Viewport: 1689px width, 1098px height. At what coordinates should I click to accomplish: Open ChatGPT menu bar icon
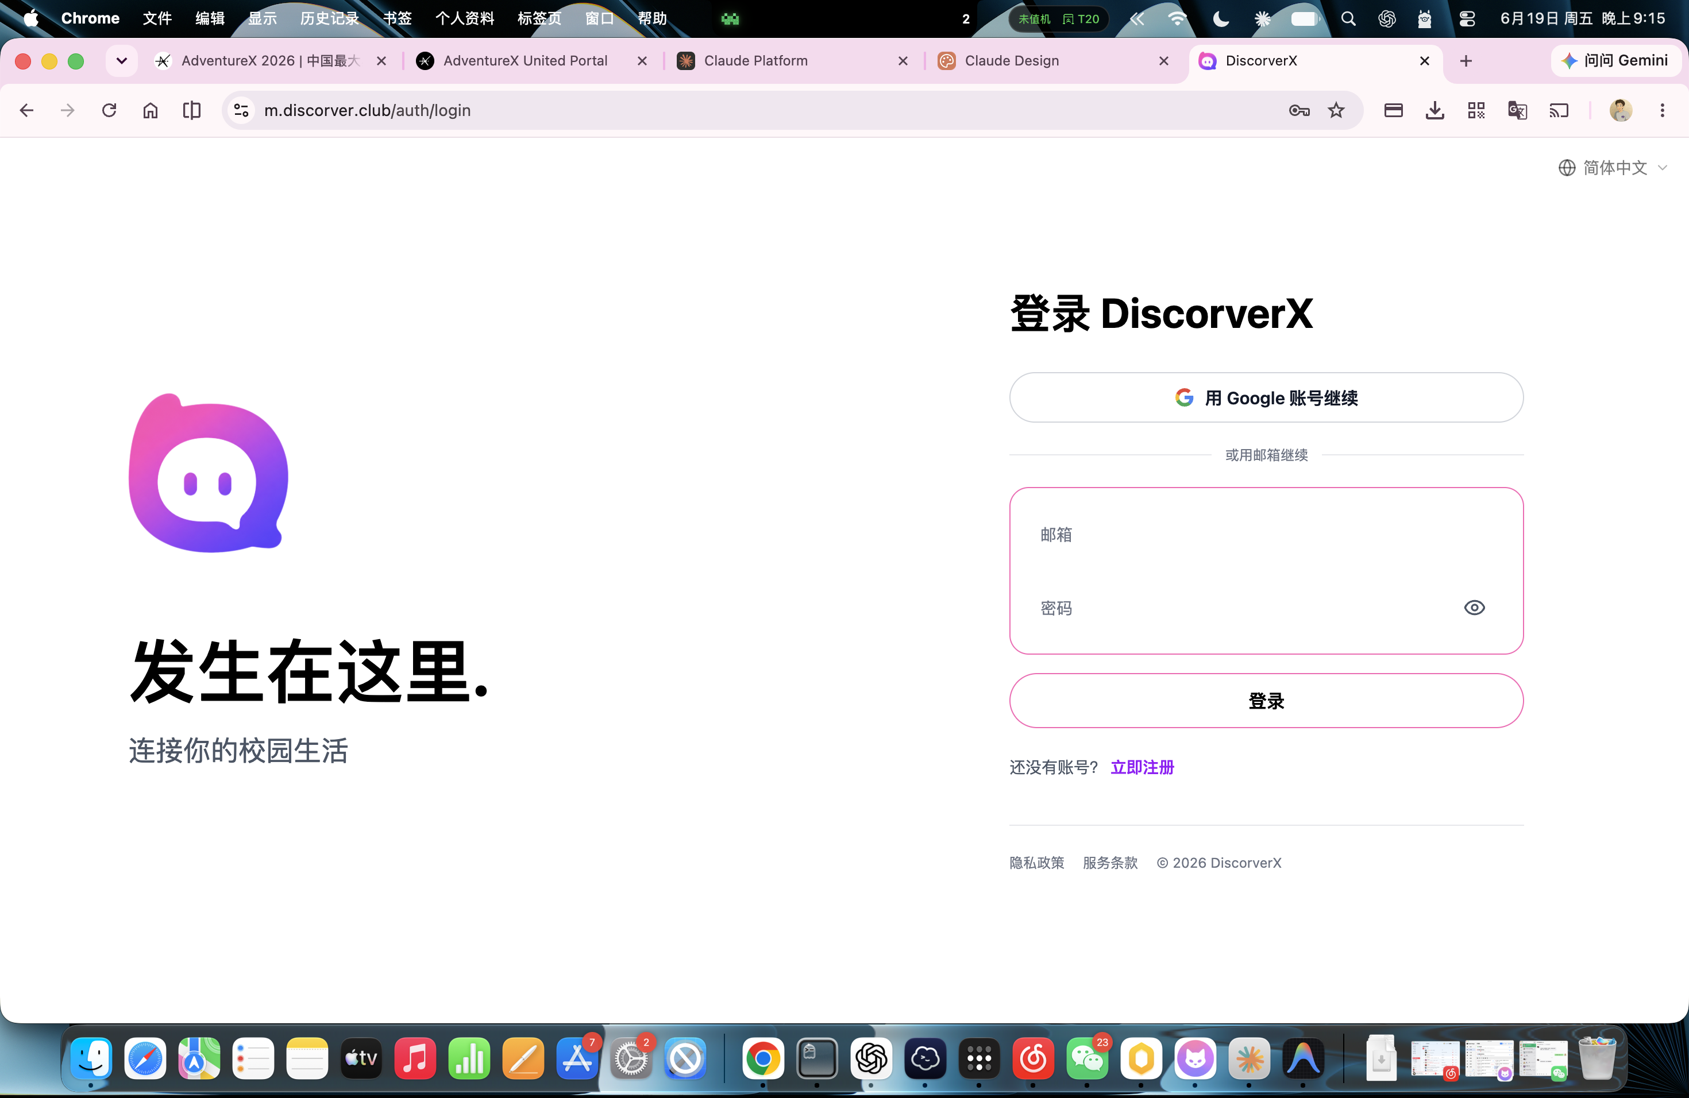(x=1387, y=19)
